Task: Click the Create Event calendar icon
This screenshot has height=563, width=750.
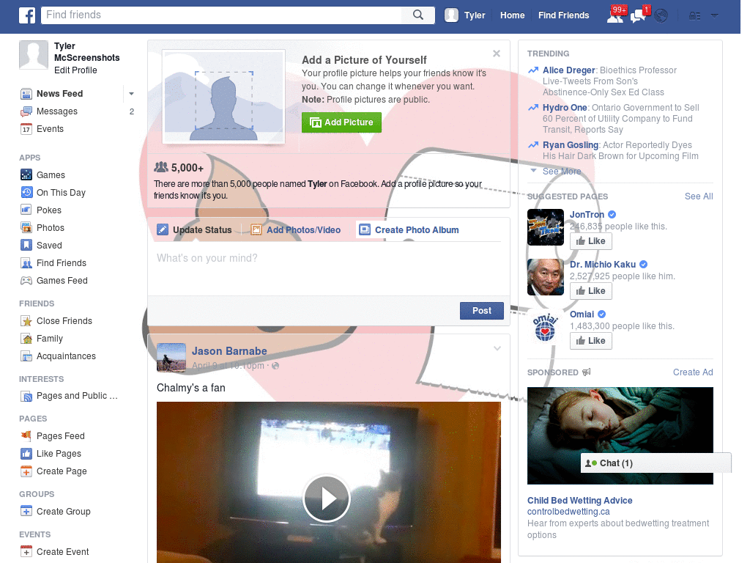Action: click(26, 551)
